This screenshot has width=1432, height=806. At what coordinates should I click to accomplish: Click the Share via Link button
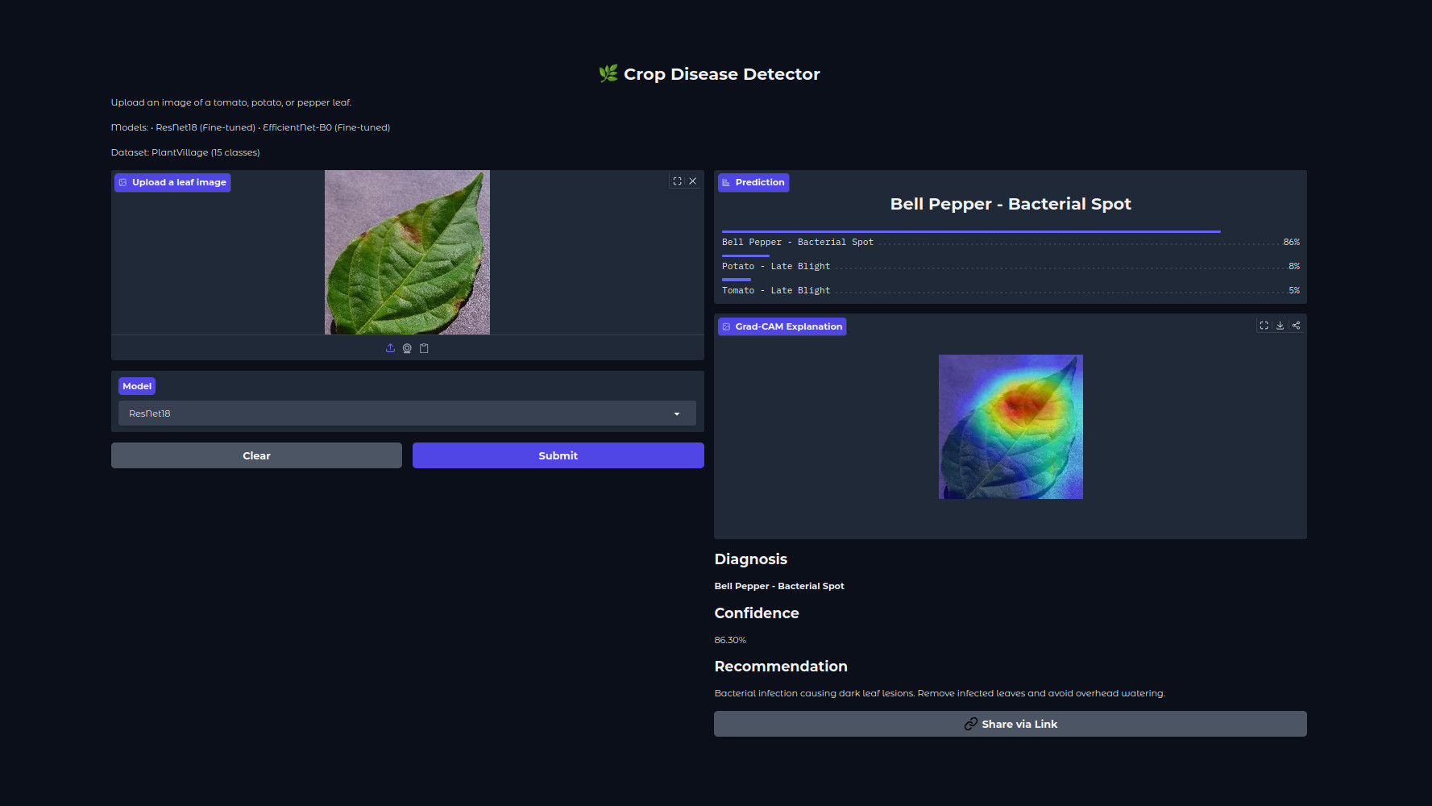[1011, 724]
